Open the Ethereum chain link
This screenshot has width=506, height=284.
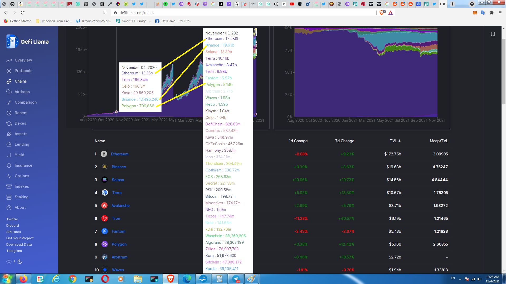120,154
